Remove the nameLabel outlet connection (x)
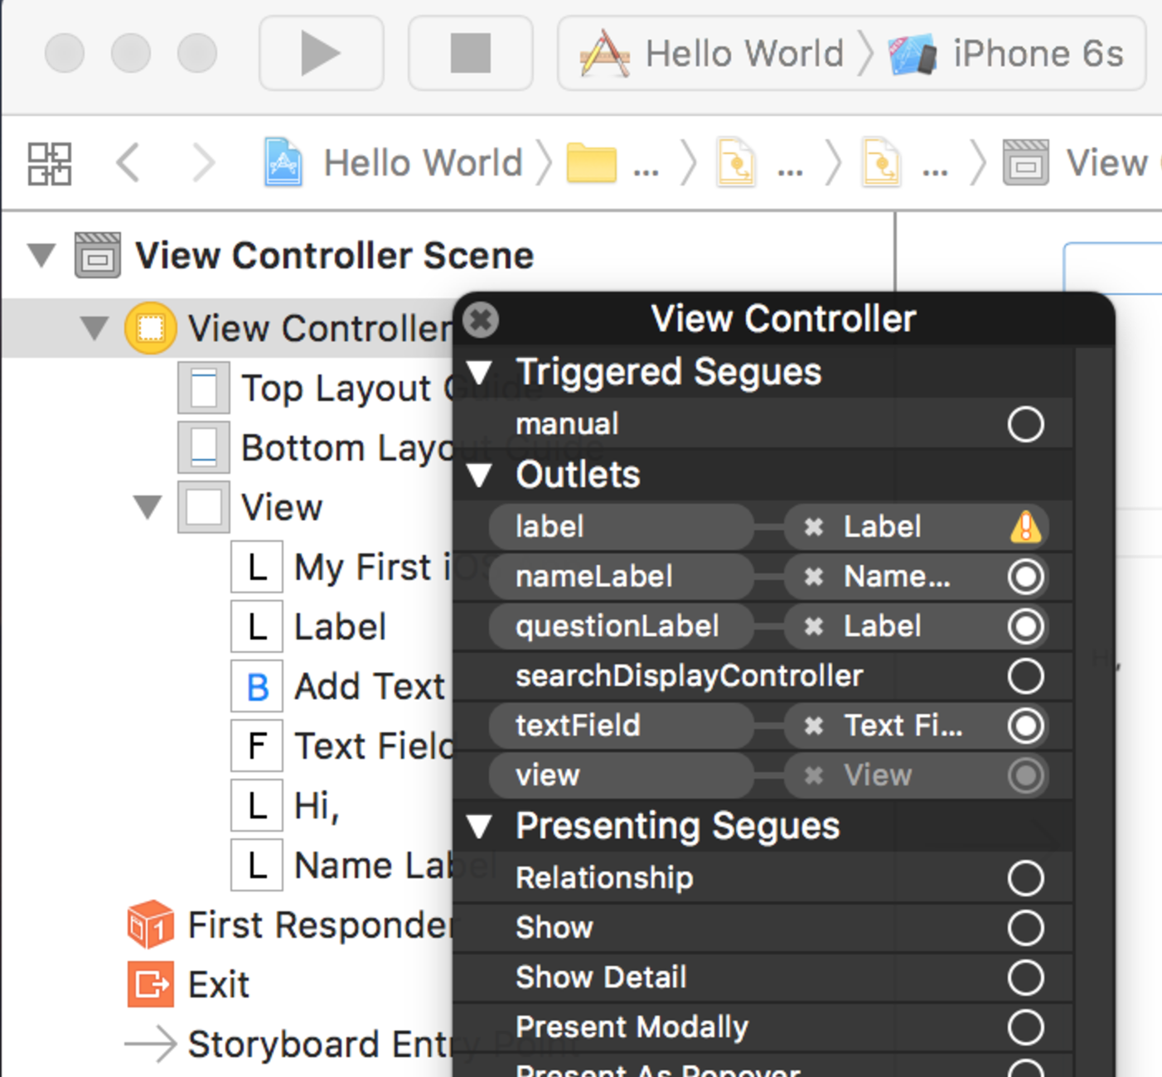Image resolution: width=1162 pixels, height=1077 pixels. [x=814, y=577]
